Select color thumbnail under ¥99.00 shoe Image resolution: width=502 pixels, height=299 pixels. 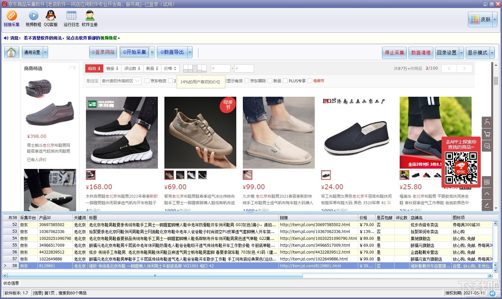point(247,175)
